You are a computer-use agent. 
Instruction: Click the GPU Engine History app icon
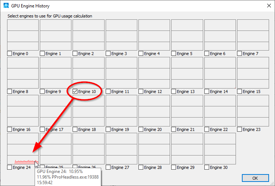point(6,6)
